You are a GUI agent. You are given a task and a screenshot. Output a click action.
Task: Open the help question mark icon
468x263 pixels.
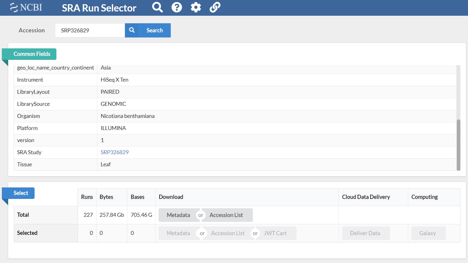coord(177,7)
